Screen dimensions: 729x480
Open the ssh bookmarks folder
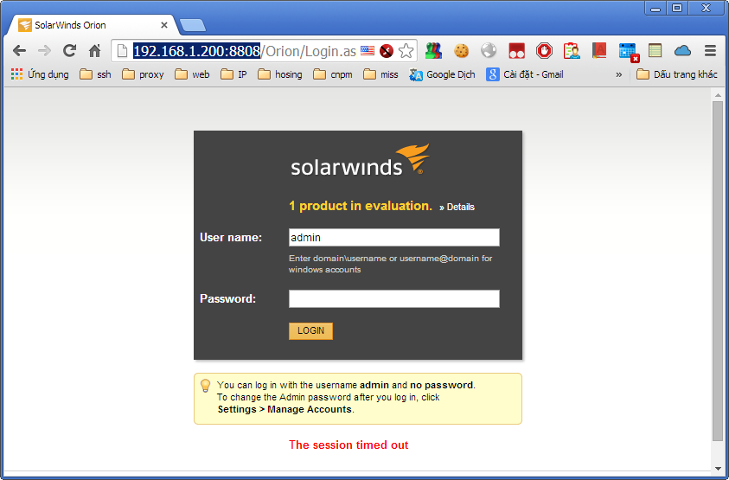click(x=95, y=74)
